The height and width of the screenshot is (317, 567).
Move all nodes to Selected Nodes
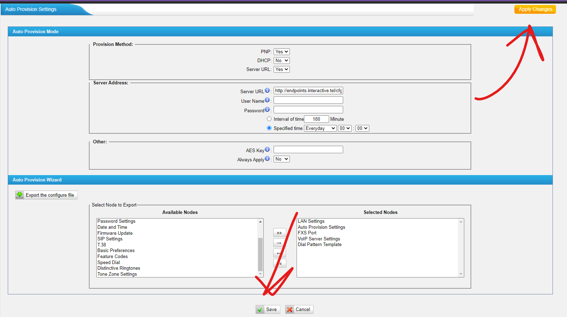tap(279, 233)
